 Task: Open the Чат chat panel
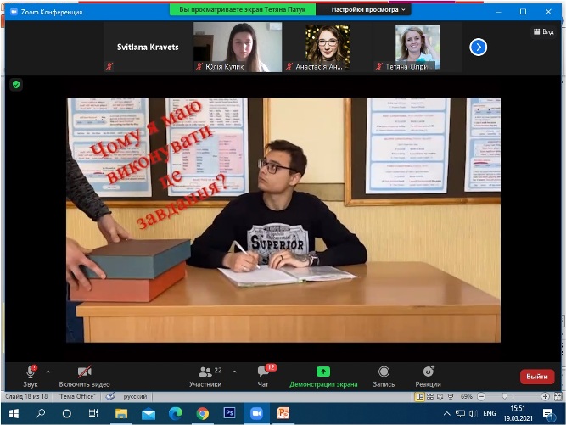[x=262, y=374]
